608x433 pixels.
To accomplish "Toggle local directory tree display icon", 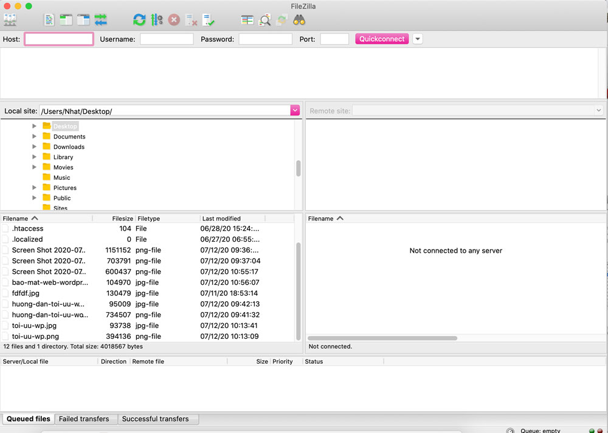I will coord(66,20).
